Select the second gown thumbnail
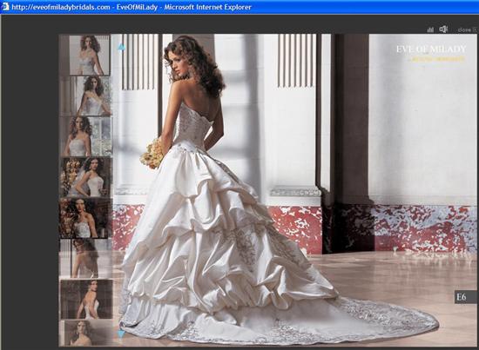This screenshot has height=350, width=479. pyautogui.click(x=86, y=96)
